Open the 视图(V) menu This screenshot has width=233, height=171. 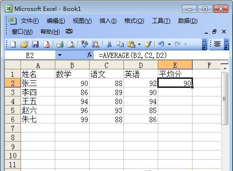tap(82, 21)
